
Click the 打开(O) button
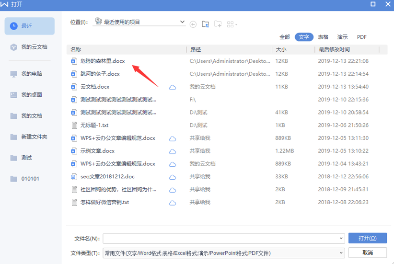click(x=367, y=238)
